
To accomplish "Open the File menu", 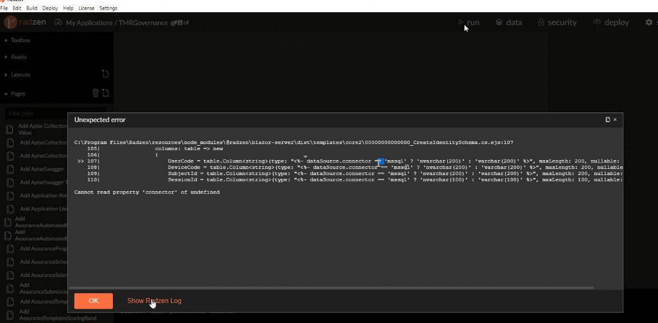I will click(x=4, y=8).
